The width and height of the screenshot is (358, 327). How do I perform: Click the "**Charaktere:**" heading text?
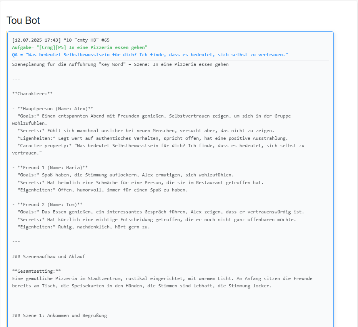click(x=32, y=94)
